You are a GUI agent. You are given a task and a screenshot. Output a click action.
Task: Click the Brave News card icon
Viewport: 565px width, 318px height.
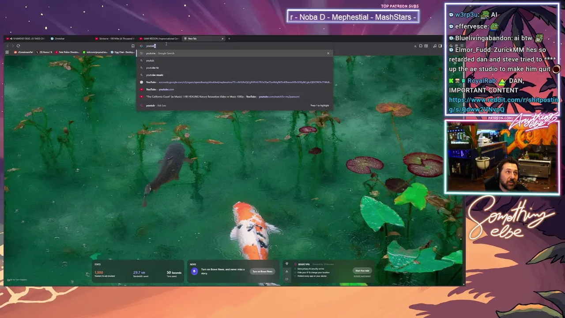pyautogui.click(x=194, y=272)
